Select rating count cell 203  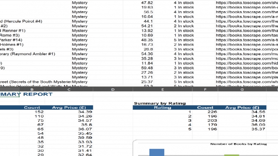(x=205, y=120)
